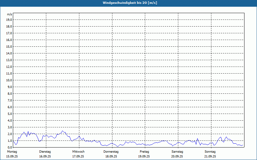Click the 'Dienstag' day label
Viewport: 257px width, 160px height.
(x=45, y=152)
